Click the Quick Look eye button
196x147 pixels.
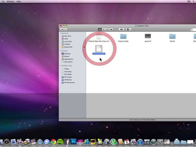(x=121, y=30)
